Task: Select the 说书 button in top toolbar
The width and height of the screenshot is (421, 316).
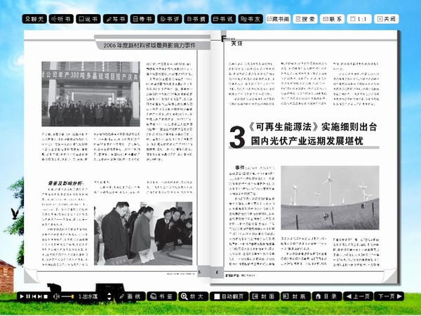Action: [x=88, y=19]
